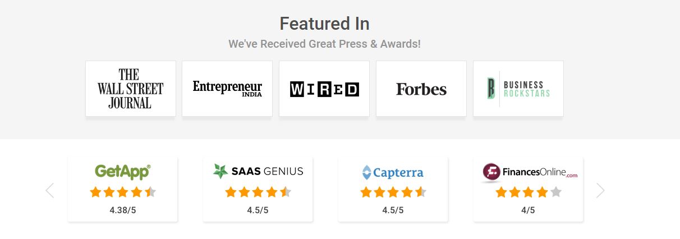680x239 pixels.
Task: Go to previous review slide arrow
Action: tap(49, 191)
